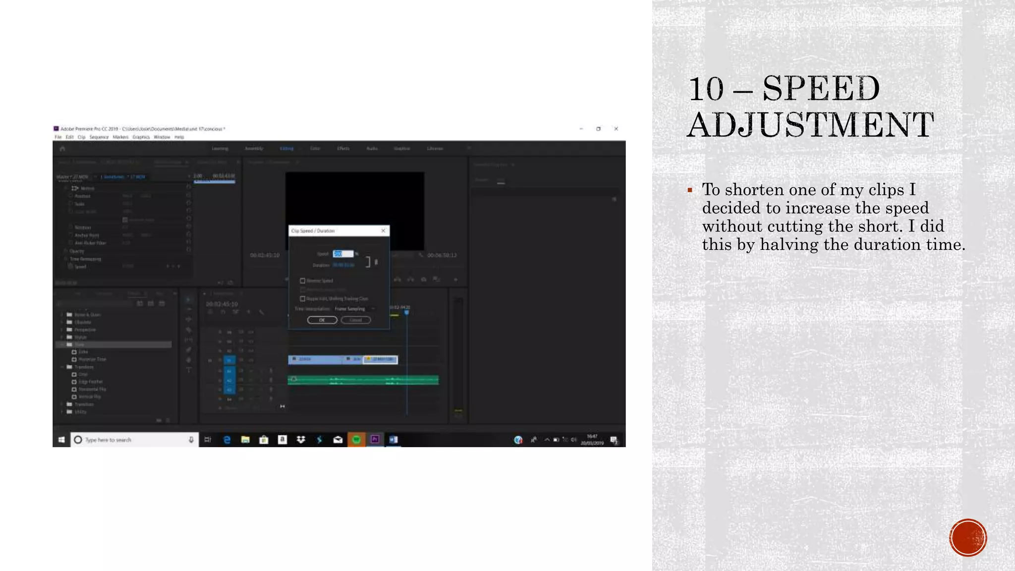Expand the Transition effects folder
1015x571 pixels.
(62, 404)
